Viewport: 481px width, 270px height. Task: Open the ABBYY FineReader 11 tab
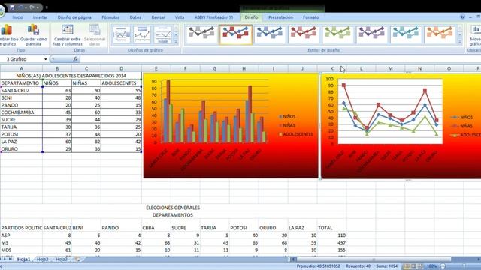tap(213, 17)
